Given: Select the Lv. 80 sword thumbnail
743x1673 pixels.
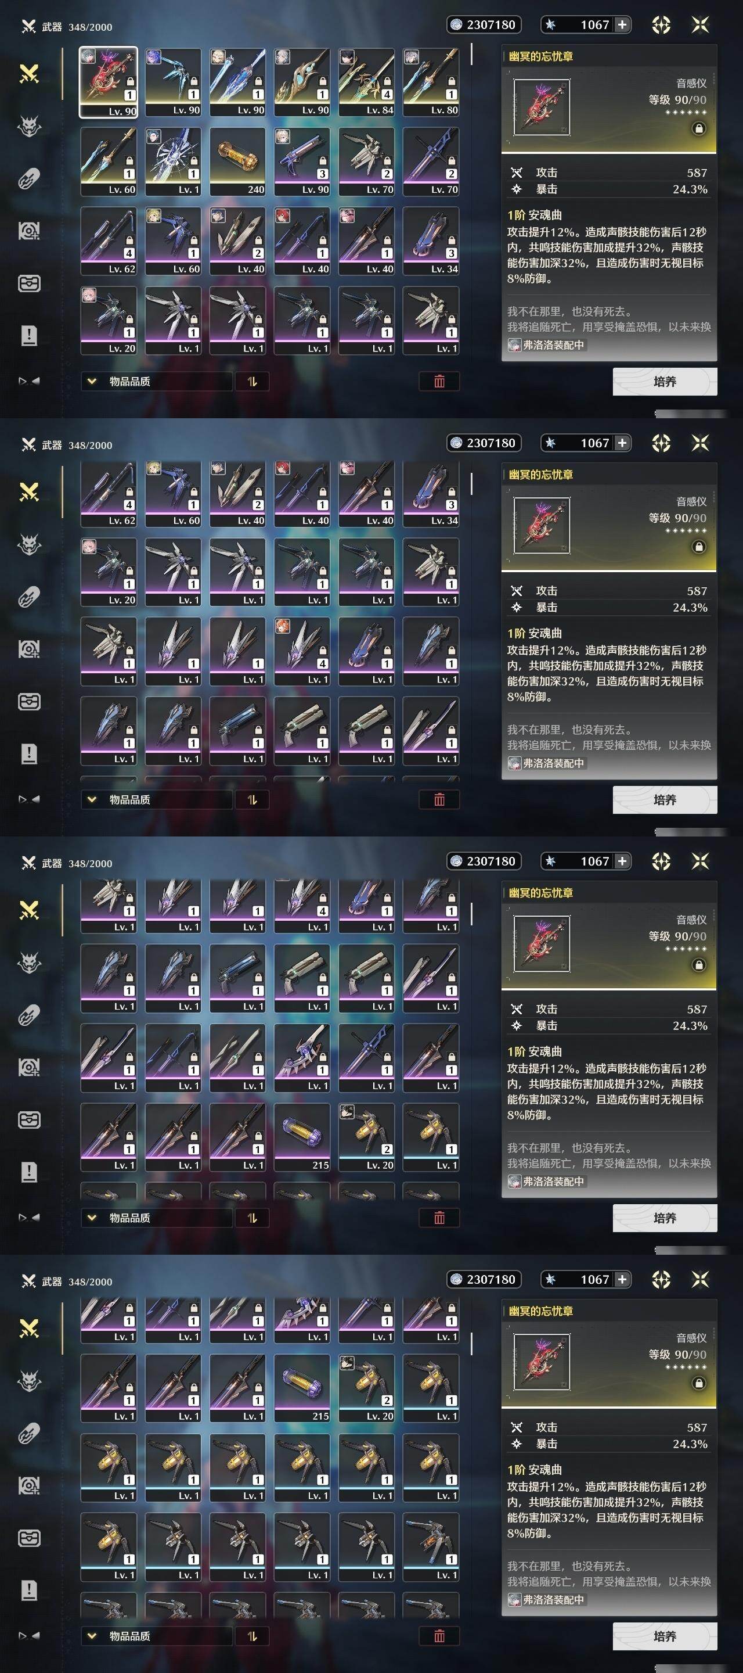Looking at the screenshot, I should click(431, 82).
